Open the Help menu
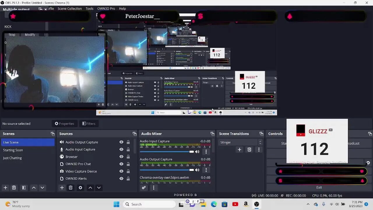Viewport: 373px width, 210px height. (122, 8)
